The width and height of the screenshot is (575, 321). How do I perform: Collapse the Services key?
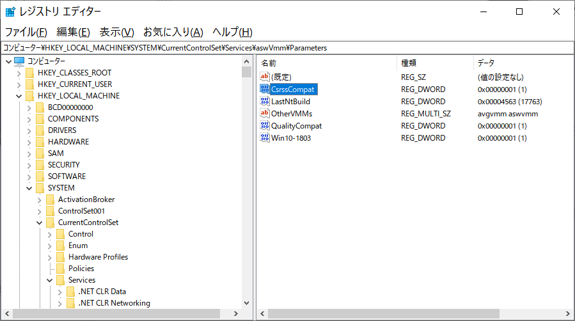pyautogui.click(x=49, y=280)
